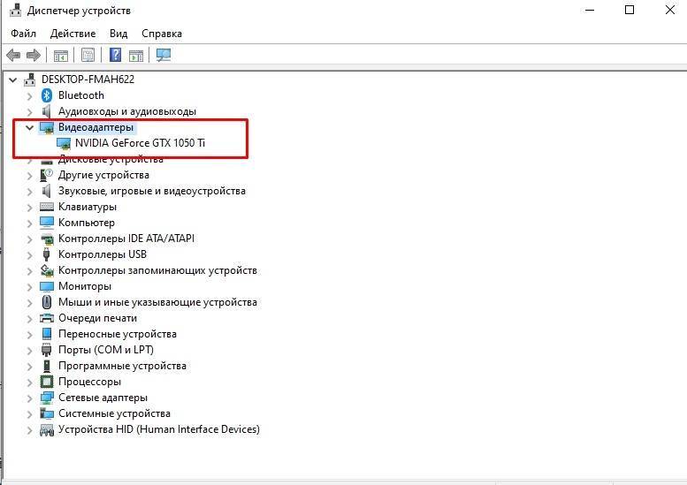Click the icon beside NVIDIA GeForce GTX 1050 Ti
This screenshot has width=687, height=485.
tap(64, 143)
